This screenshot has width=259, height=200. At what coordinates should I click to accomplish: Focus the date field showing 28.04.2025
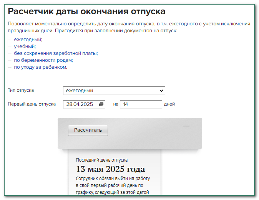(x=80, y=104)
